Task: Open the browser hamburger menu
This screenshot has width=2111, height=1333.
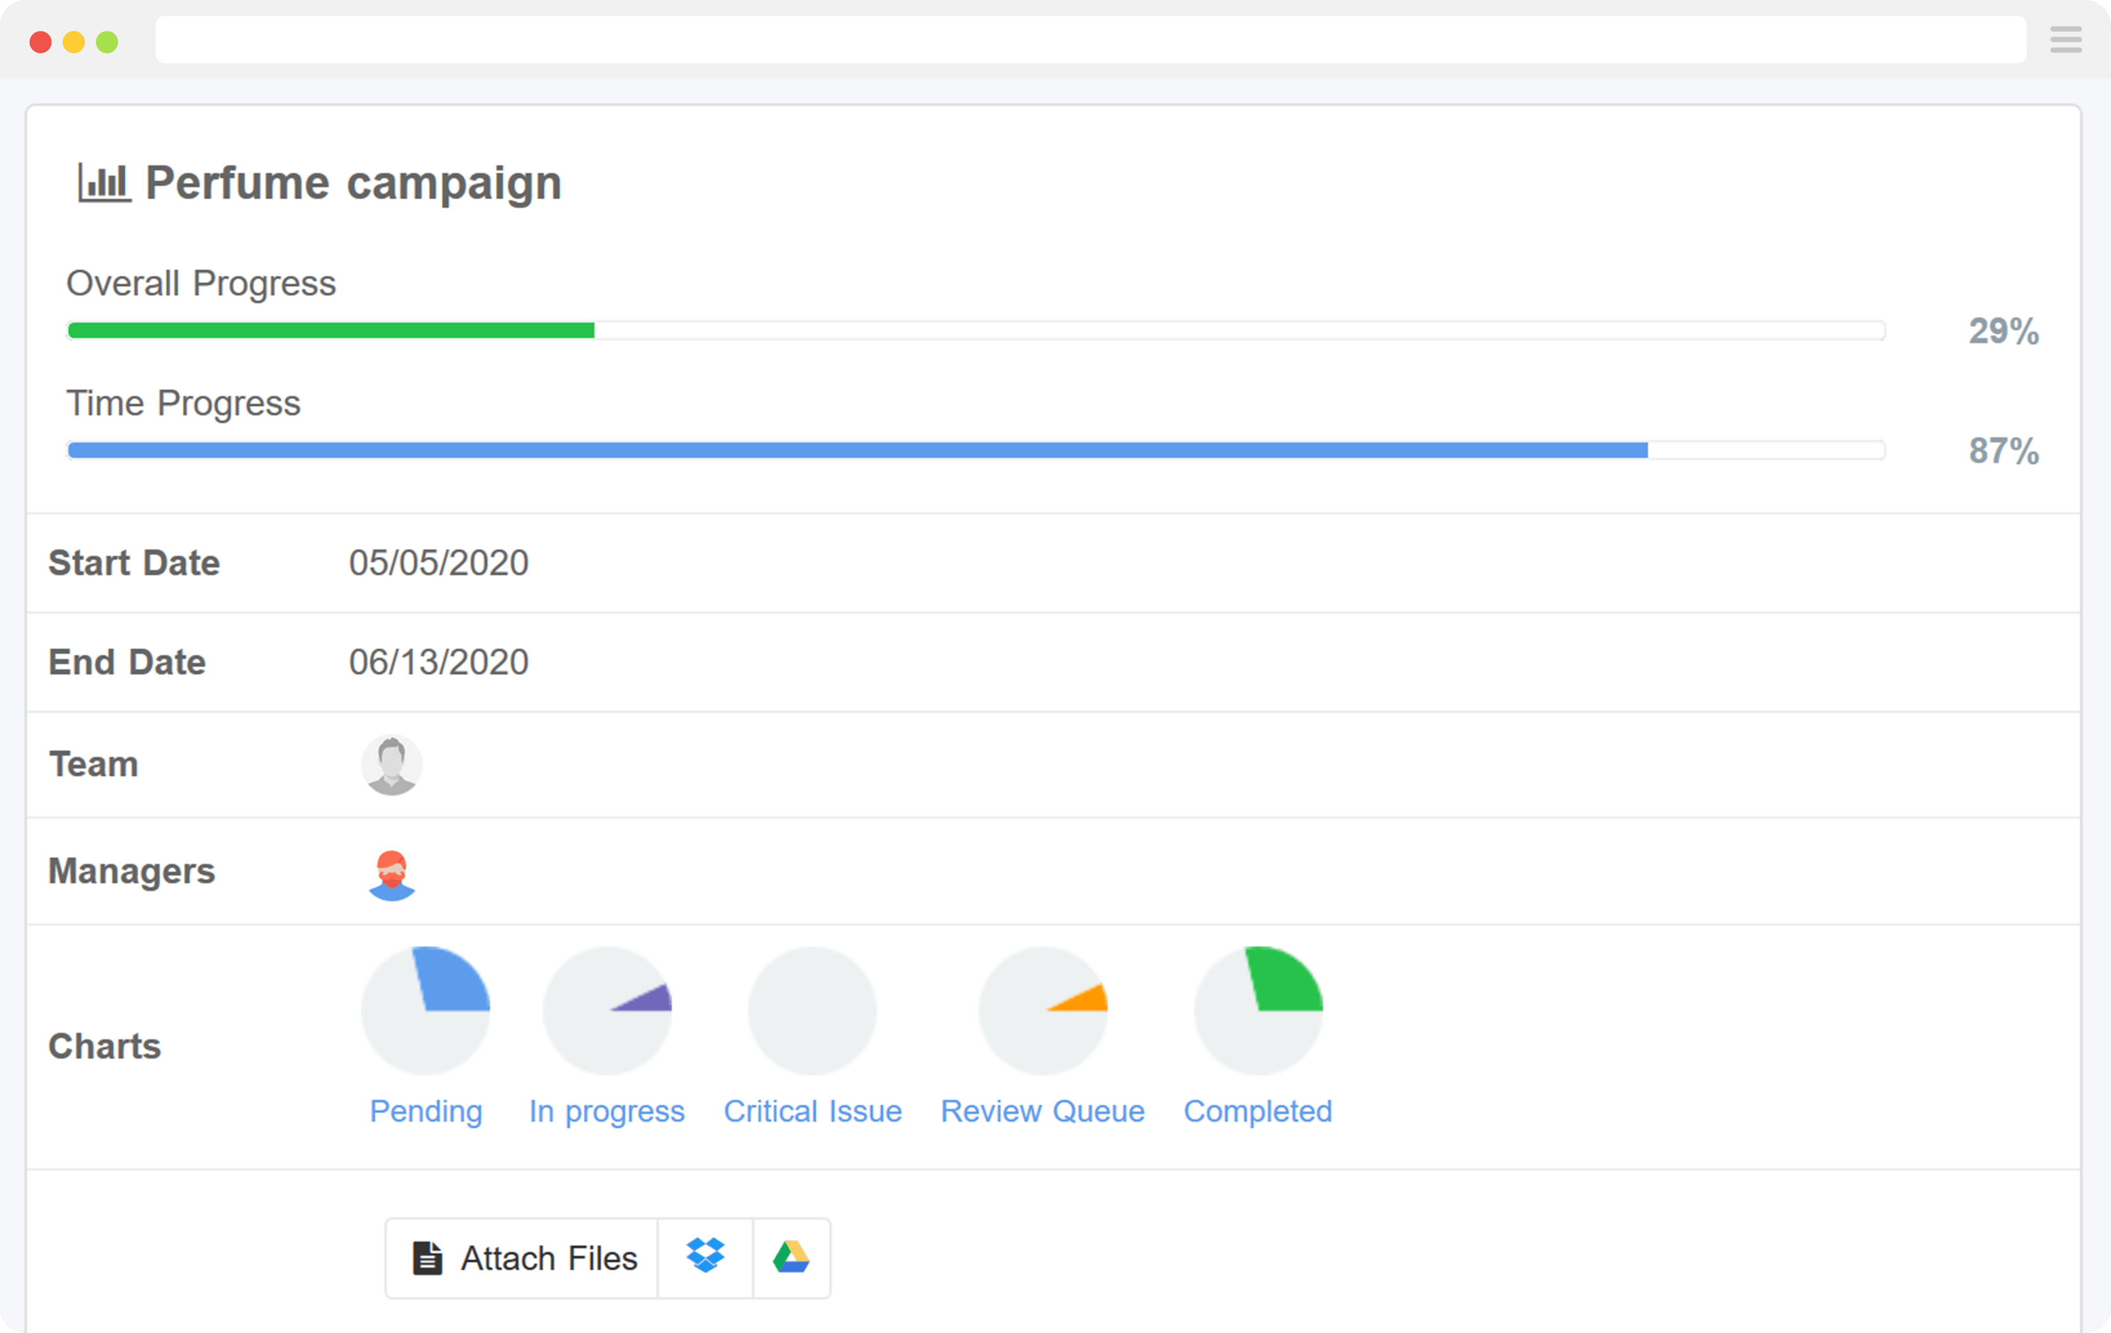Action: (2065, 39)
